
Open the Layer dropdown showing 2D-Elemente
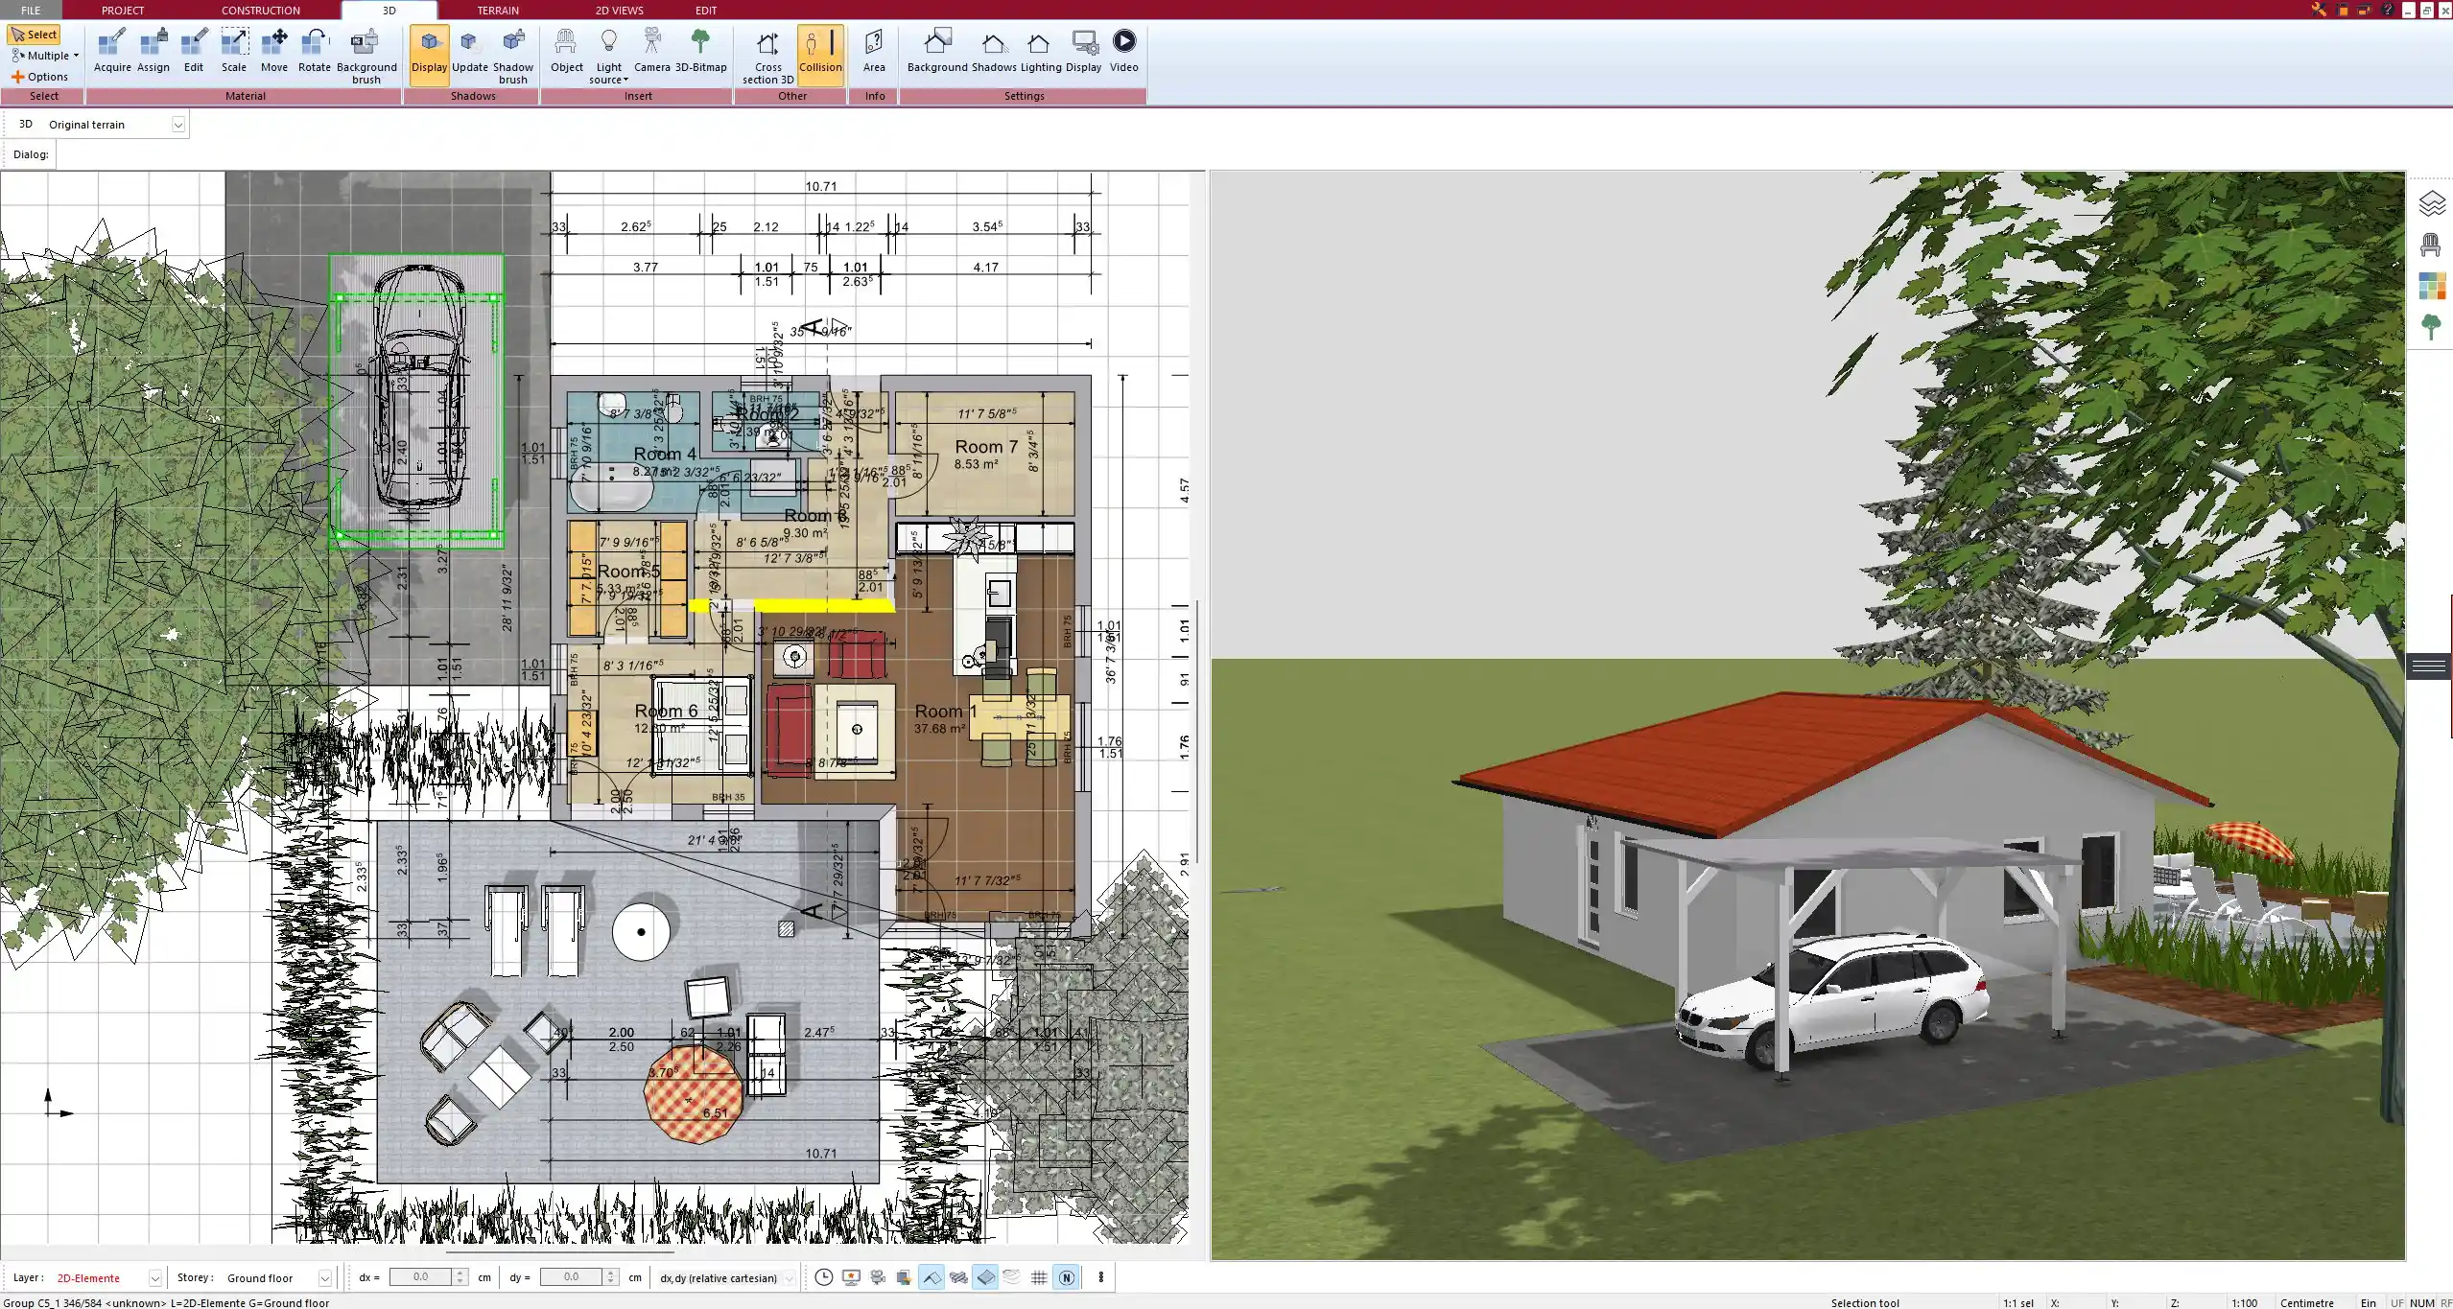point(153,1277)
